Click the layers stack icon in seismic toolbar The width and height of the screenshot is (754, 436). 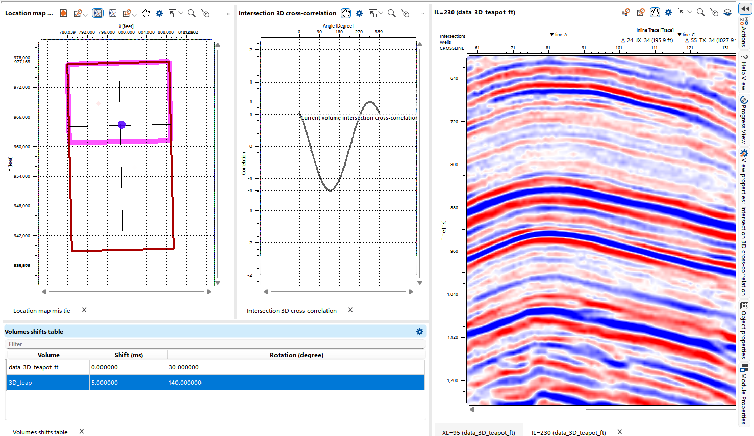coord(727,12)
